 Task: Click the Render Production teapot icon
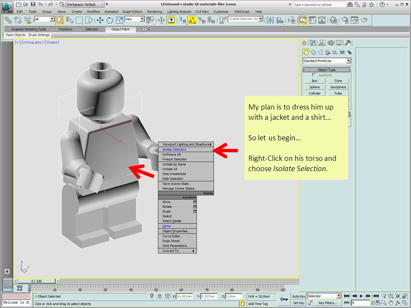pos(364,20)
